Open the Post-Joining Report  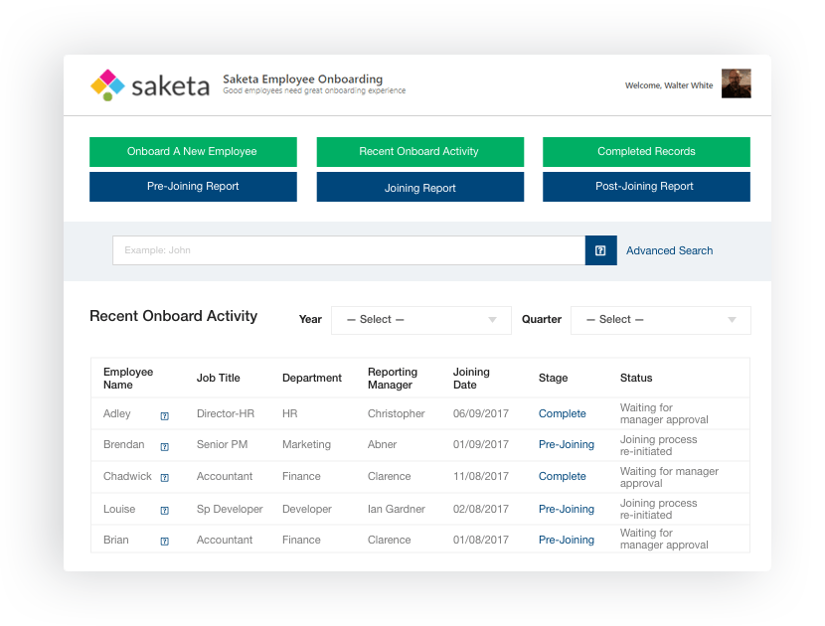point(646,186)
